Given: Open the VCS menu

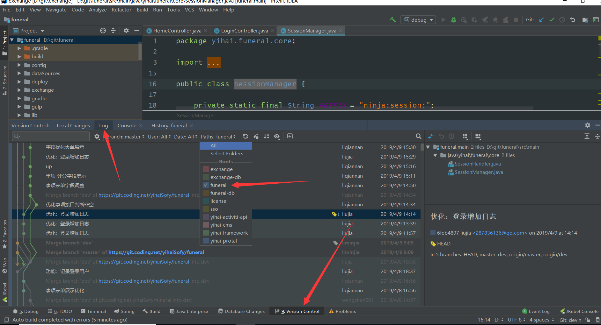Looking at the screenshot, I should click(189, 10).
